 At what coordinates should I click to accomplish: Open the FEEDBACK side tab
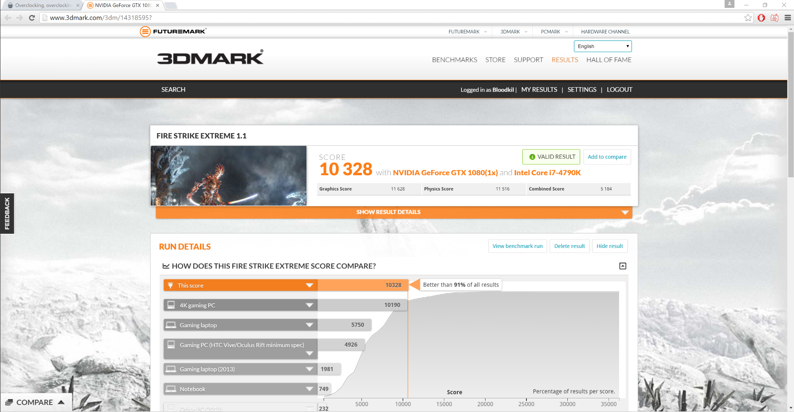coord(7,213)
